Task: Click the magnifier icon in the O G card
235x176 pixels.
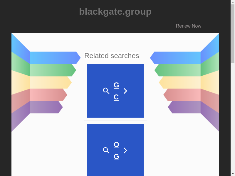Action: click(x=106, y=150)
